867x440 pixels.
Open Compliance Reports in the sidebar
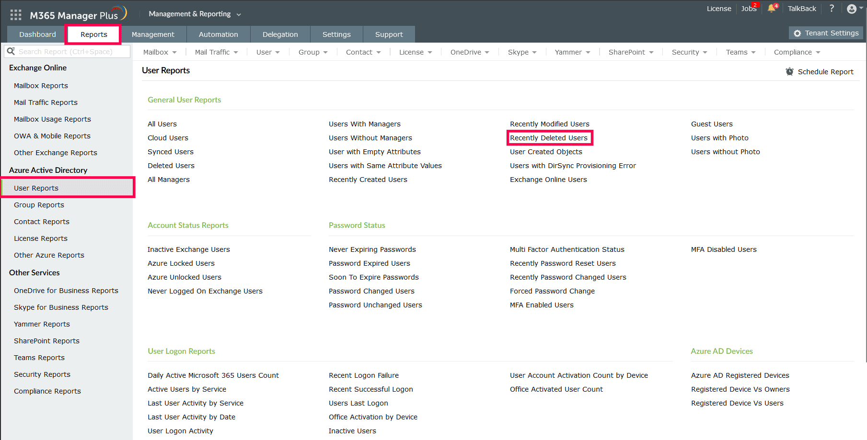pos(47,391)
